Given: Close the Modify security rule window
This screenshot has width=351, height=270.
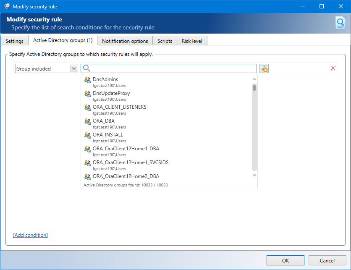Looking at the screenshot, I should pyautogui.click(x=341, y=6).
